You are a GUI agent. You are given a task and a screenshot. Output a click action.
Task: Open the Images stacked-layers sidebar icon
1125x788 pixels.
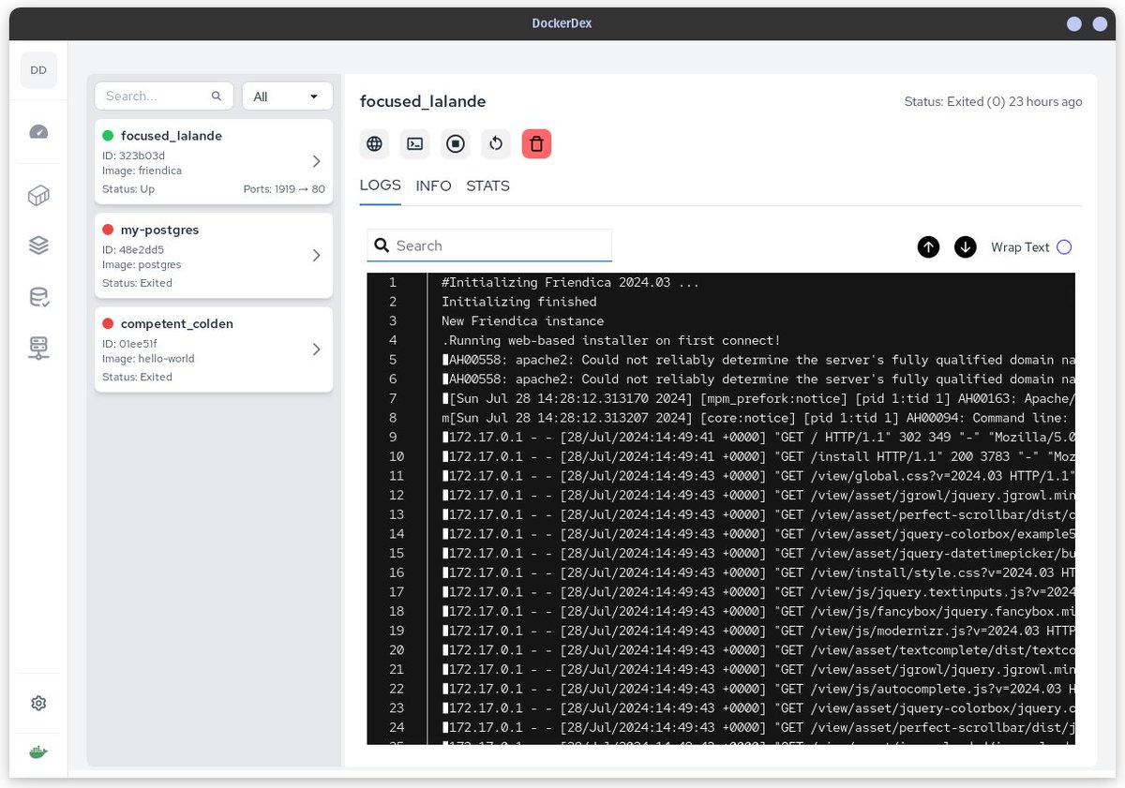[38, 245]
